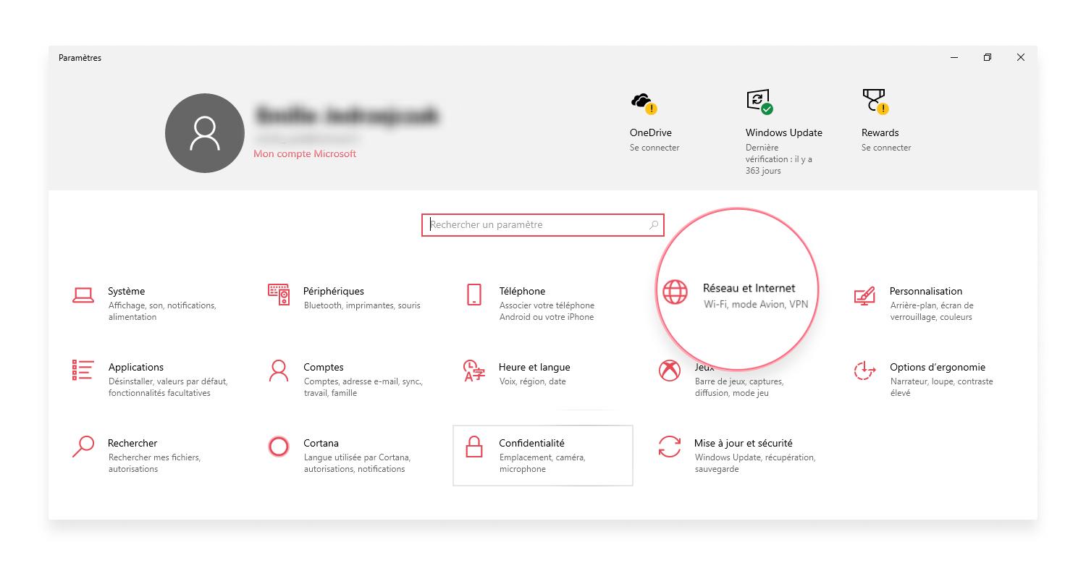
Task: Open Mise à jour et sécurité label
Action: coord(744,443)
